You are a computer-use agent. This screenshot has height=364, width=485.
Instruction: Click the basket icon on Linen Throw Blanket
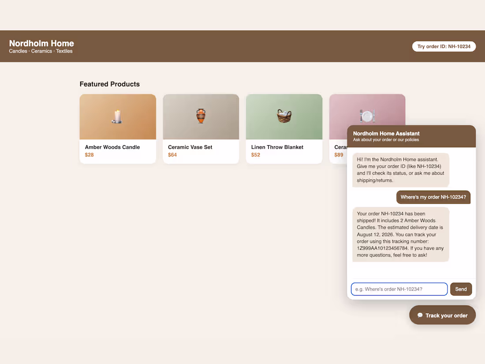point(284,116)
